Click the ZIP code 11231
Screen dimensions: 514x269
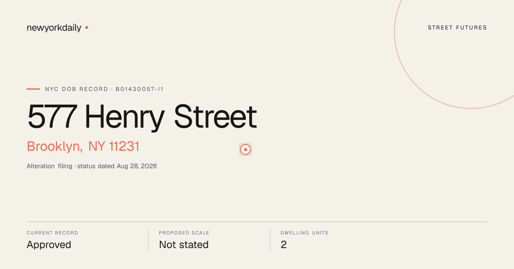click(x=124, y=146)
